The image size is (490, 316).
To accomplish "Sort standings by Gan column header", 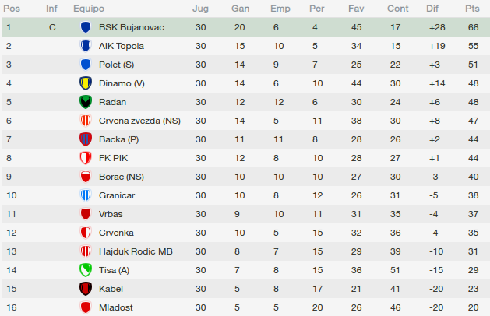I will coord(240,9).
